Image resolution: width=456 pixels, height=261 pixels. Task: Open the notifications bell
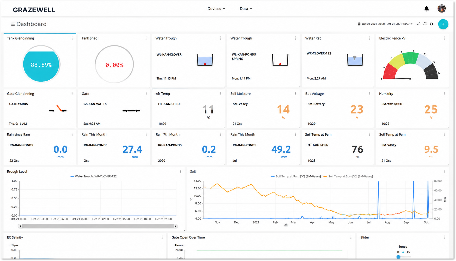tap(427, 9)
